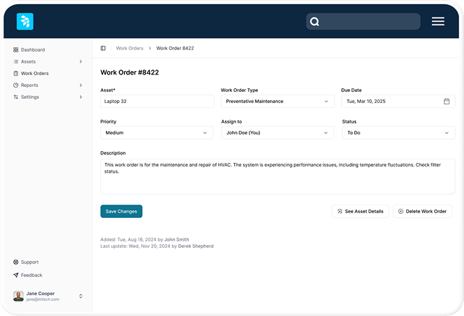The width and height of the screenshot is (464, 316).
Task: Open the hamburger menu
Action: (438, 22)
